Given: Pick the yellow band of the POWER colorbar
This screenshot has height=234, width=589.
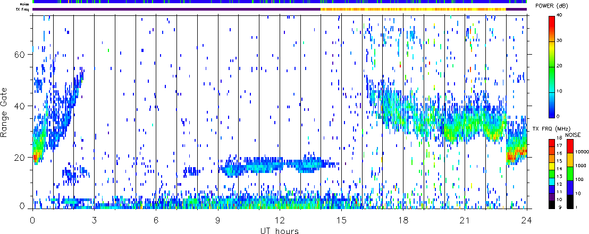Looking at the screenshot, I should [x=552, y=47].
